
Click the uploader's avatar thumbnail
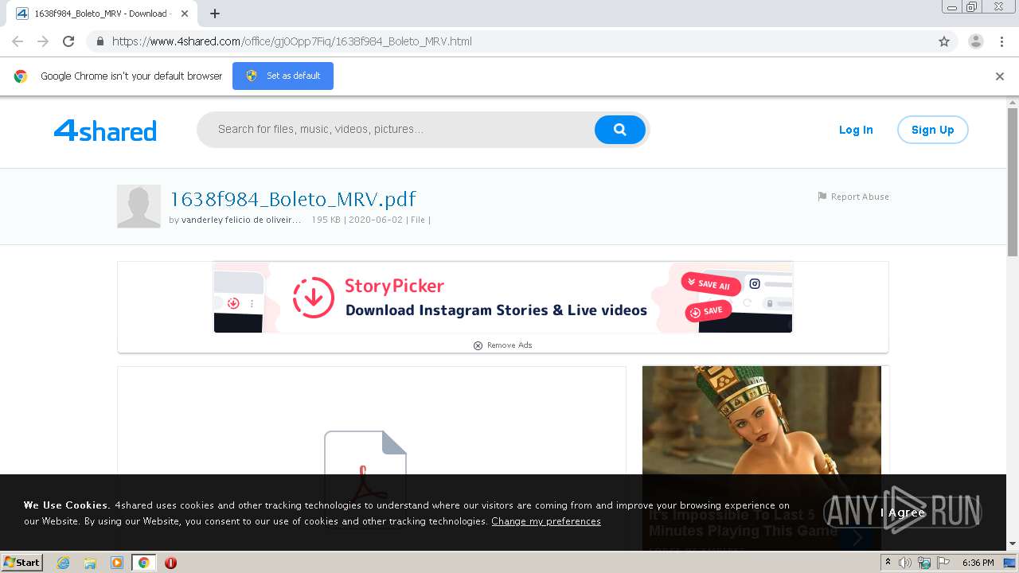coord(139,206)
